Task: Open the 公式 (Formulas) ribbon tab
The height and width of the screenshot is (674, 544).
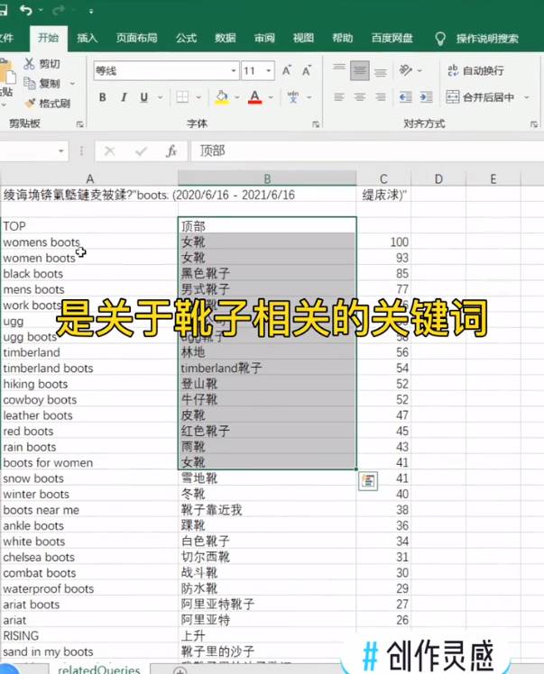Action: pos(186,38)
